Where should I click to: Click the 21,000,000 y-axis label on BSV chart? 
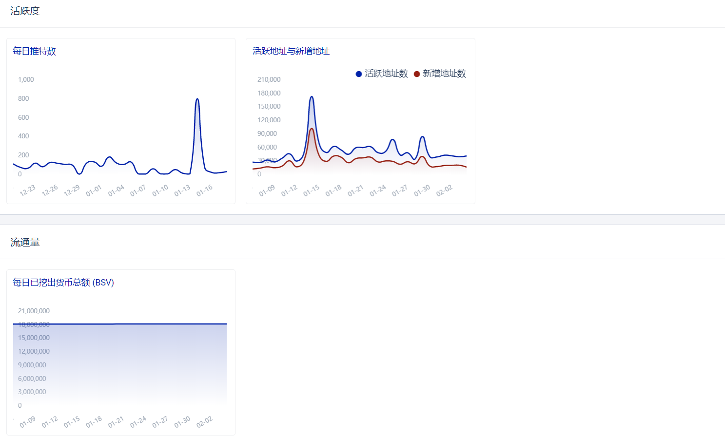pos(34,311)
